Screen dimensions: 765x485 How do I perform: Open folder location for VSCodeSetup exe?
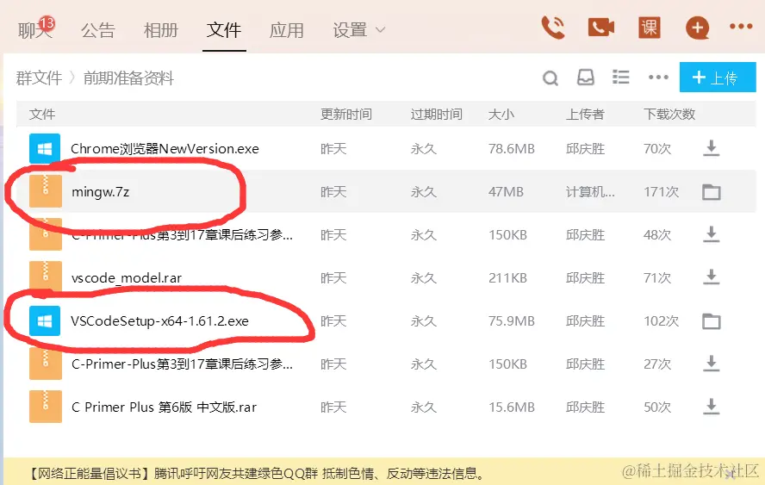[x=712, y=321]
